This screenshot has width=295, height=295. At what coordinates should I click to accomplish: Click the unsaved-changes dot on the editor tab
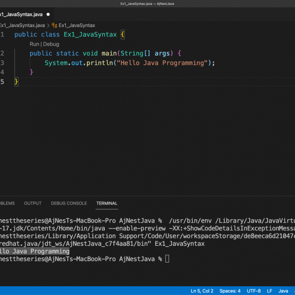click(48, 14)
